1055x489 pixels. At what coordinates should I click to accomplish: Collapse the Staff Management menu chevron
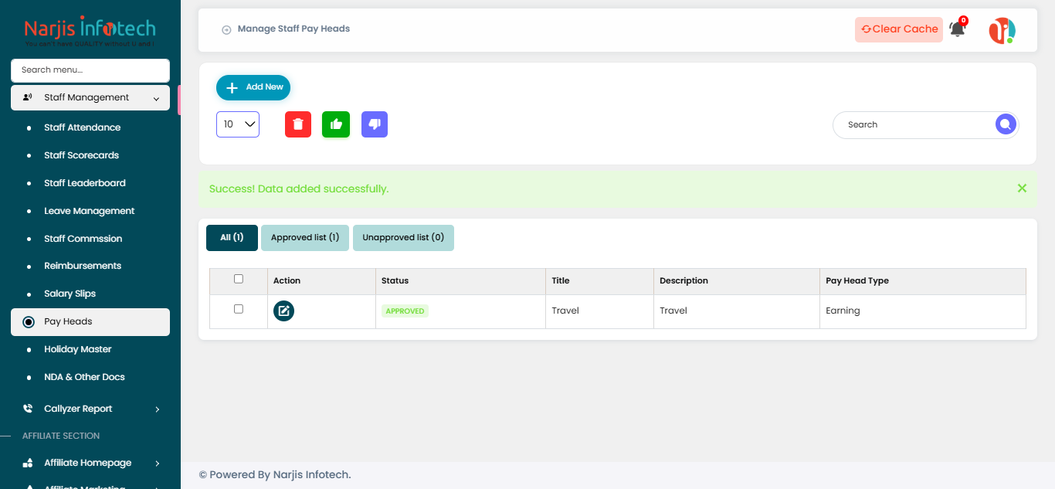(x=156, y=98)
